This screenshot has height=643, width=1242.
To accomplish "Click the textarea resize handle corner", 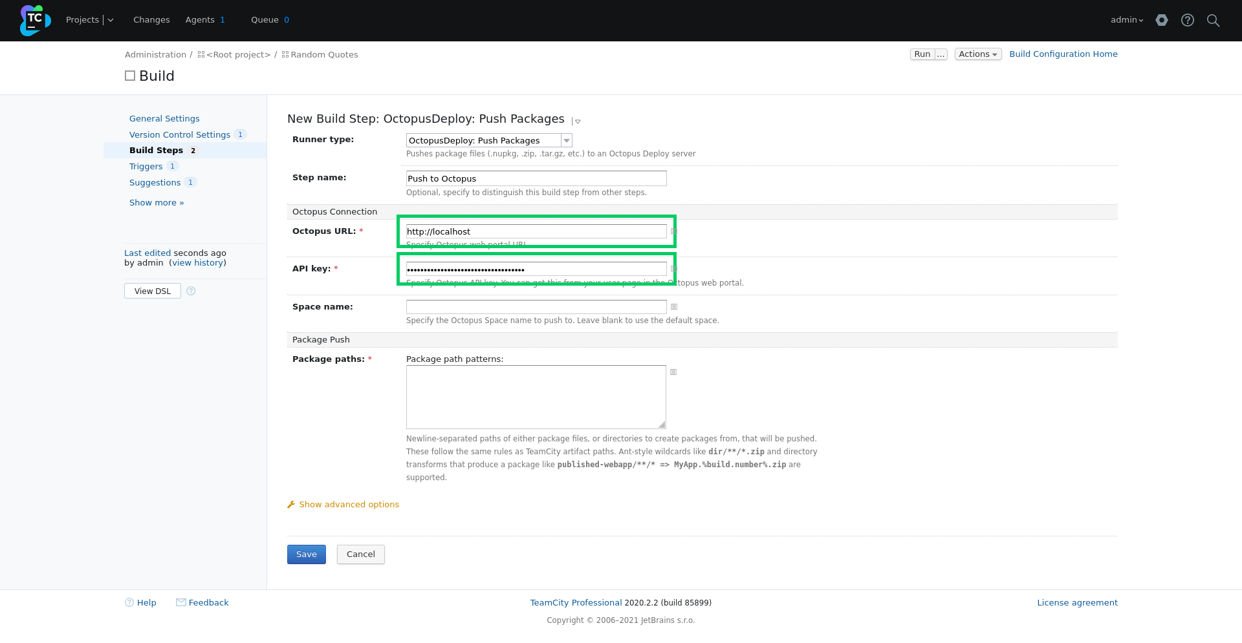I will (662, 425).
